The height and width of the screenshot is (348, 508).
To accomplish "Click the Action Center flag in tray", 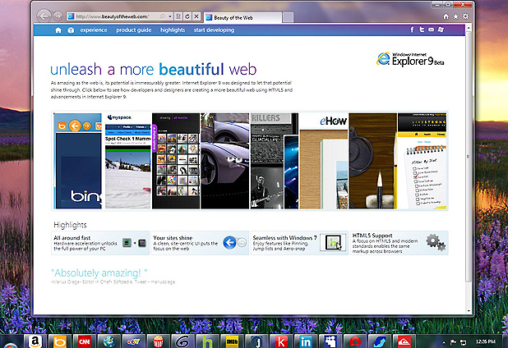I will [453, 342].
